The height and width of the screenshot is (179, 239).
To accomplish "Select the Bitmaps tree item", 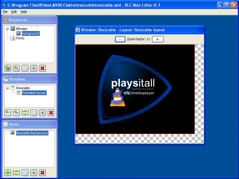I will pyautogui.click(x=22, y=29).
